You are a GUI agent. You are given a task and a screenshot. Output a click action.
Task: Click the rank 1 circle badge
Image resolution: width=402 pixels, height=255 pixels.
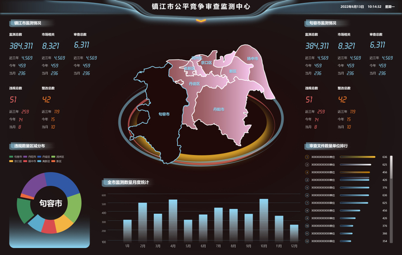307,157
